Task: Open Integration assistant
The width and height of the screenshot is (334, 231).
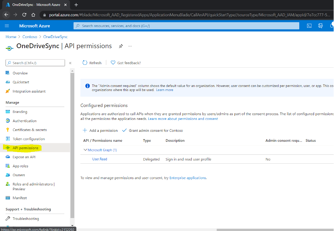Action: (29, 91)
